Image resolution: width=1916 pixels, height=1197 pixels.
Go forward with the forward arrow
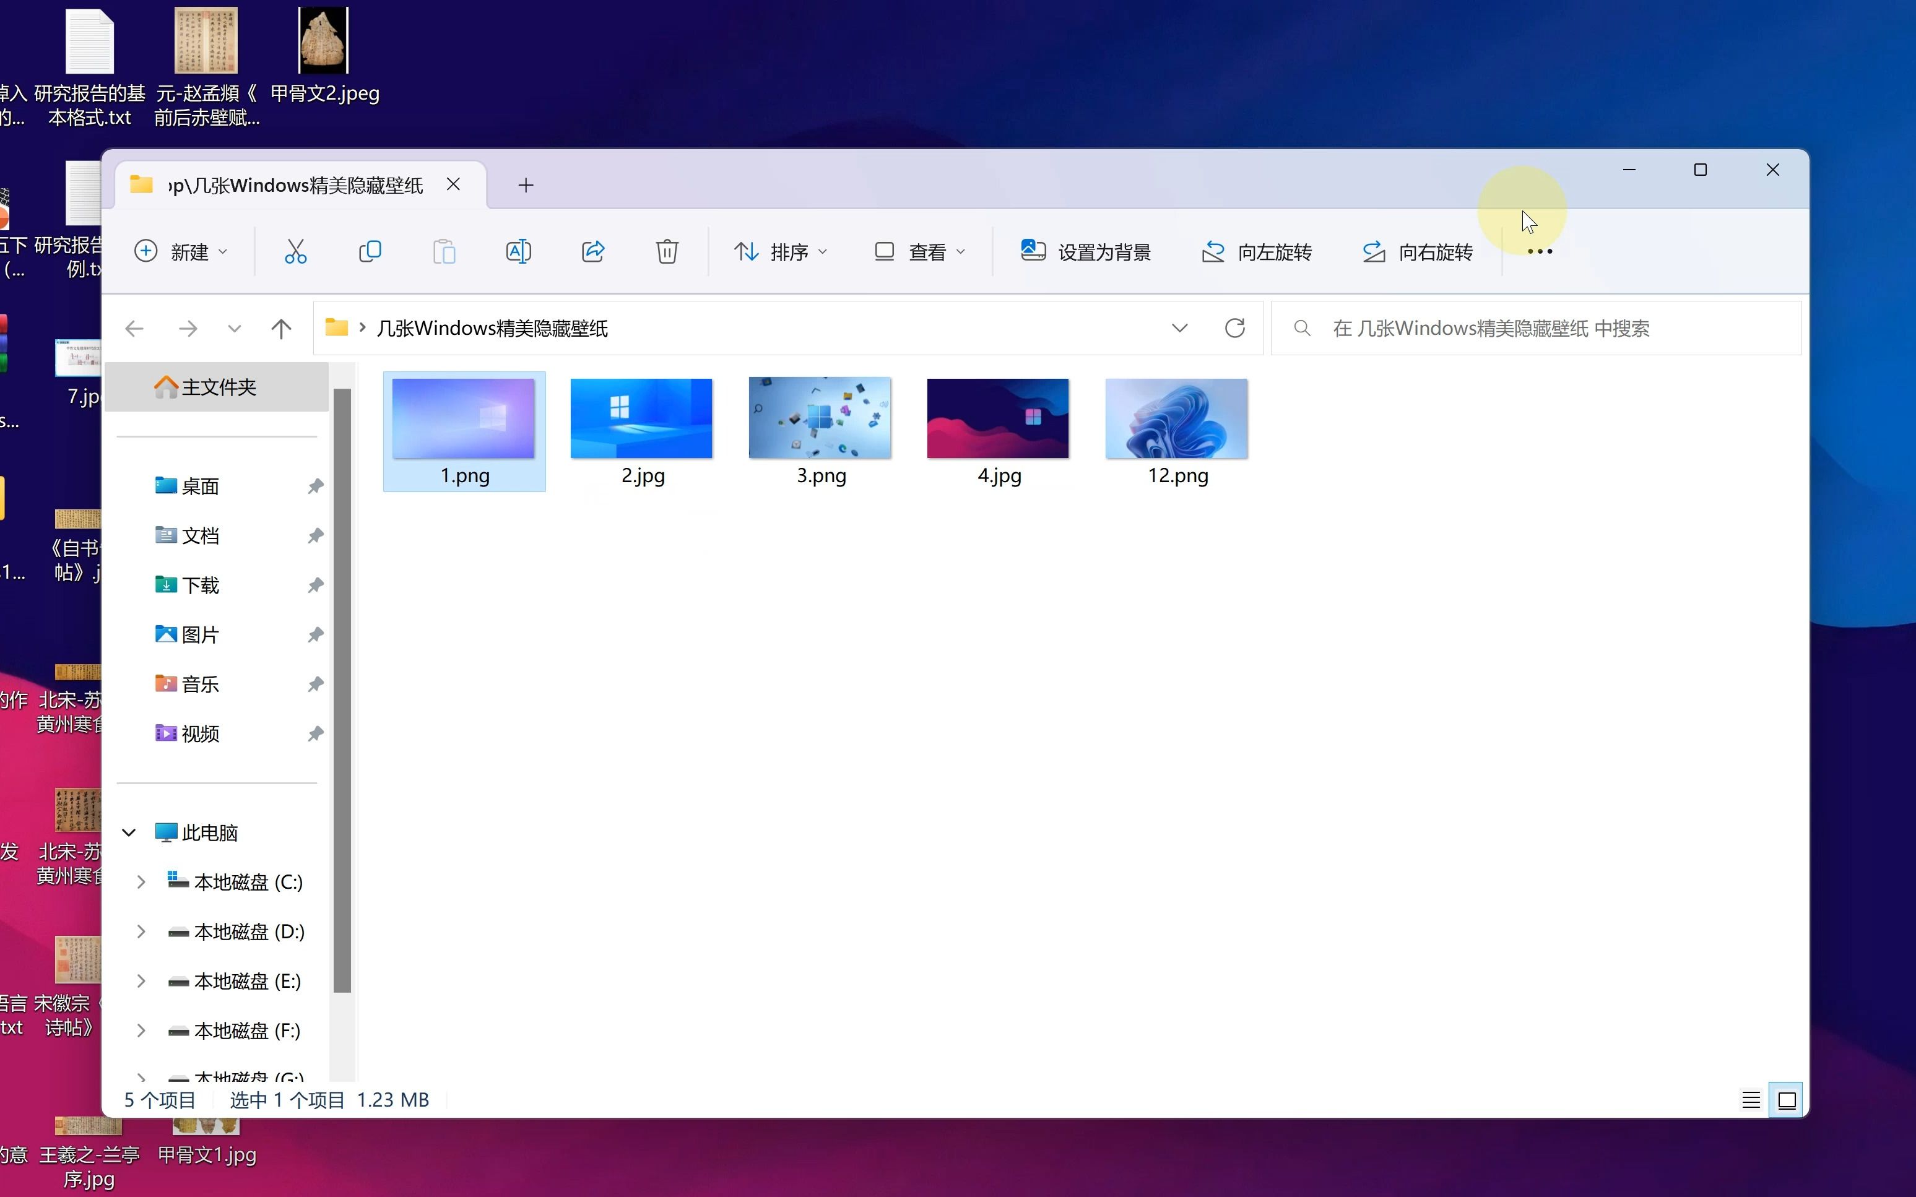(x=188, y=328)
